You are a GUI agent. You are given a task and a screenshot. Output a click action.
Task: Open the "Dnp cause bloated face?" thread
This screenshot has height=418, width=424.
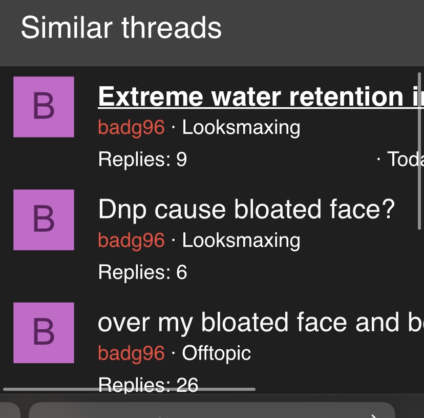pos(246,209)
